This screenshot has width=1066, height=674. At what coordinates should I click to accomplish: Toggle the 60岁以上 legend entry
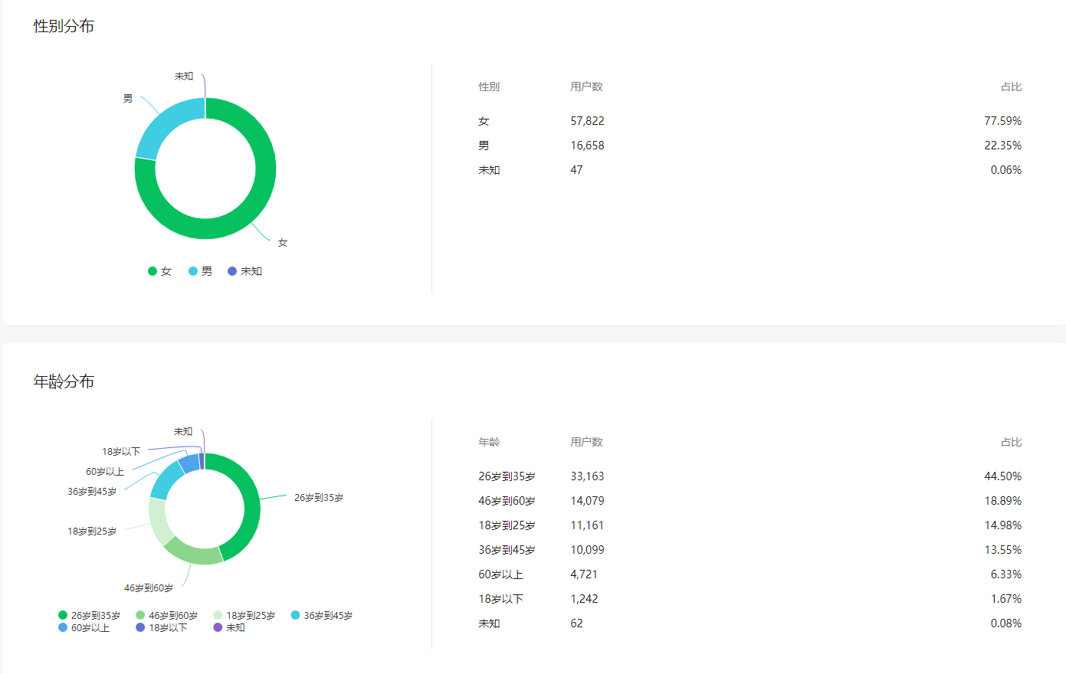84,627
